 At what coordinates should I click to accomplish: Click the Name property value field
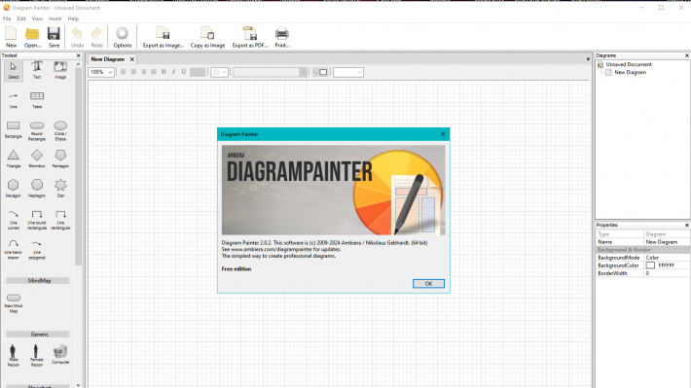click(667, 242)
